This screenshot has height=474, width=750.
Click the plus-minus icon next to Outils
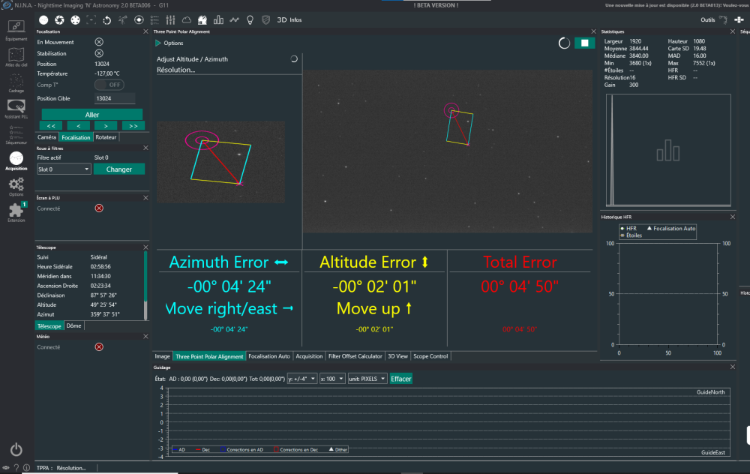pos(739,20)
